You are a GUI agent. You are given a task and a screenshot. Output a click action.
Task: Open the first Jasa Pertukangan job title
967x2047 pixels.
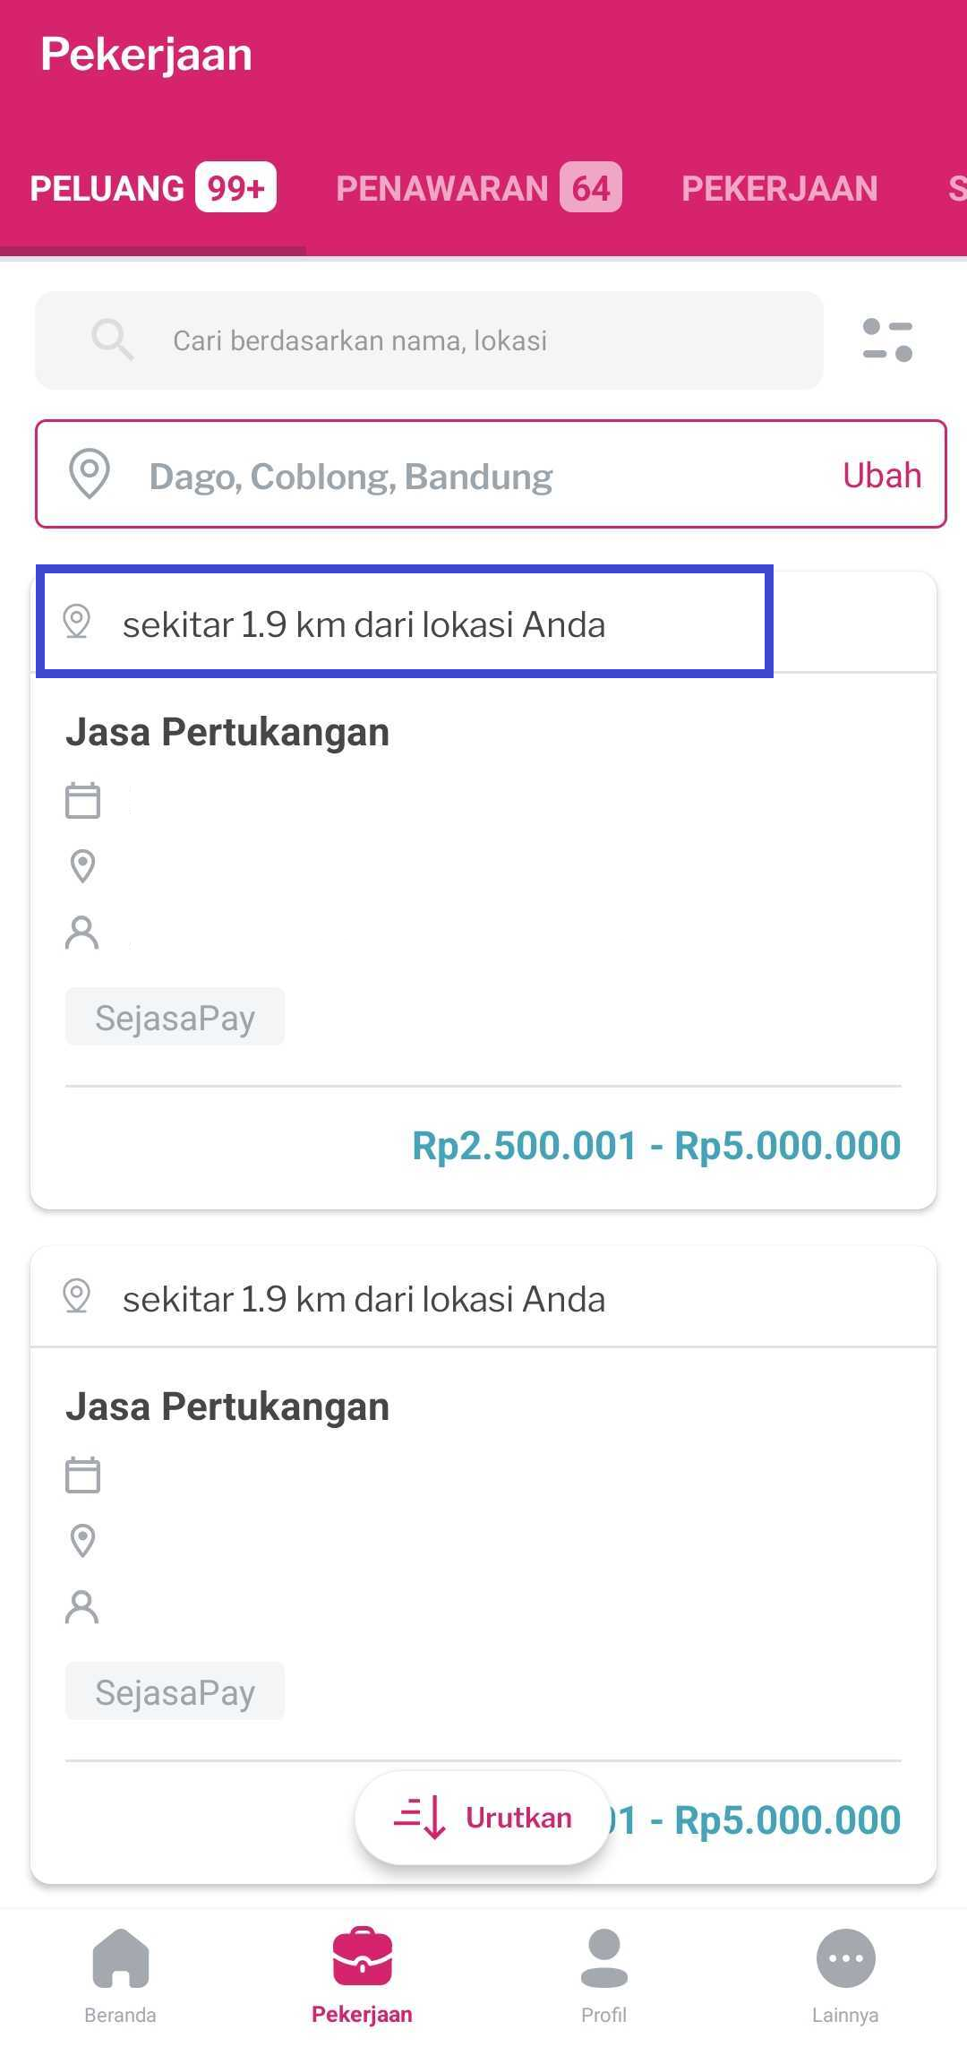(227, 732)
